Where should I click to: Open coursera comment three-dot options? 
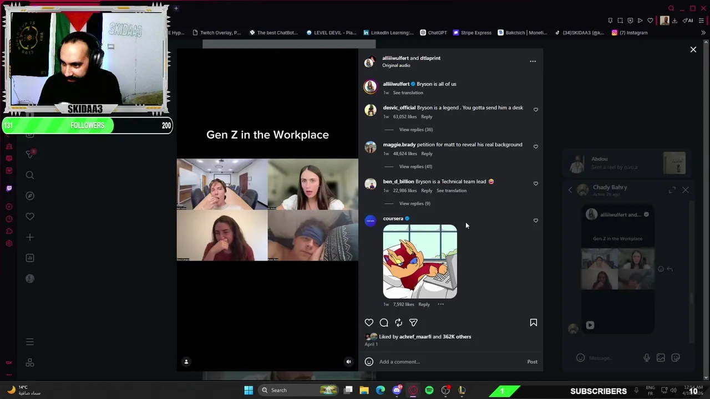tap(440, 304)
